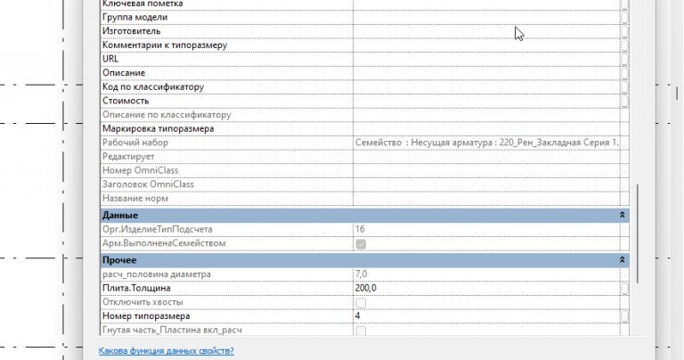Select the Изготовитель parameter label
Screen dimensions: 684x360
[131, 31]
